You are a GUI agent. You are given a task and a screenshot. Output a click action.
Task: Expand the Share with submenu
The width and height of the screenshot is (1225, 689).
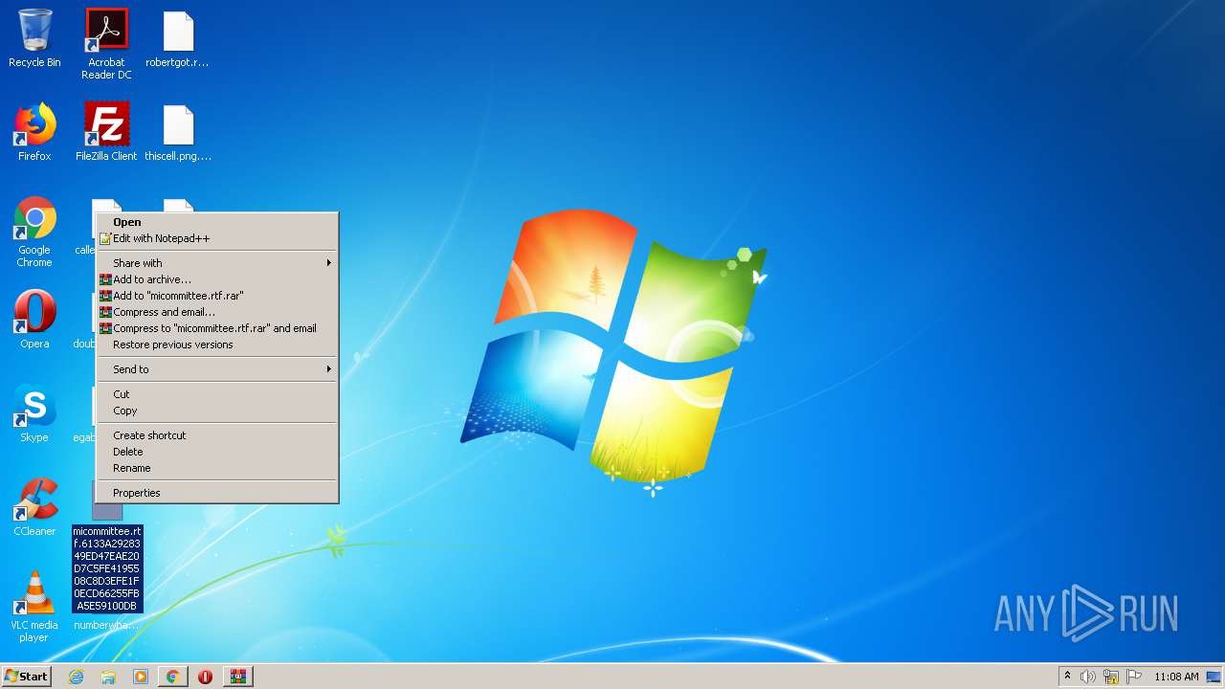[217, 263]
